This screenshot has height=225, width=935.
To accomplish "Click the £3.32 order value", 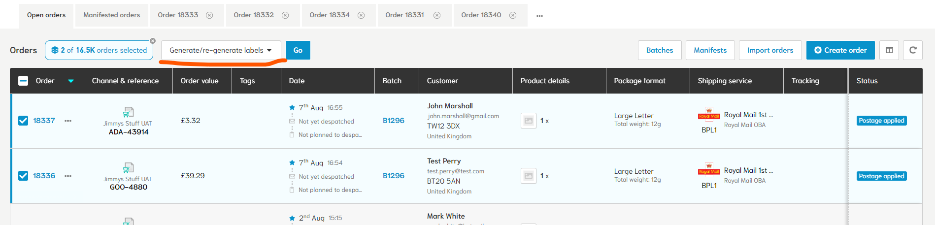I will click(x=190, y=121).
